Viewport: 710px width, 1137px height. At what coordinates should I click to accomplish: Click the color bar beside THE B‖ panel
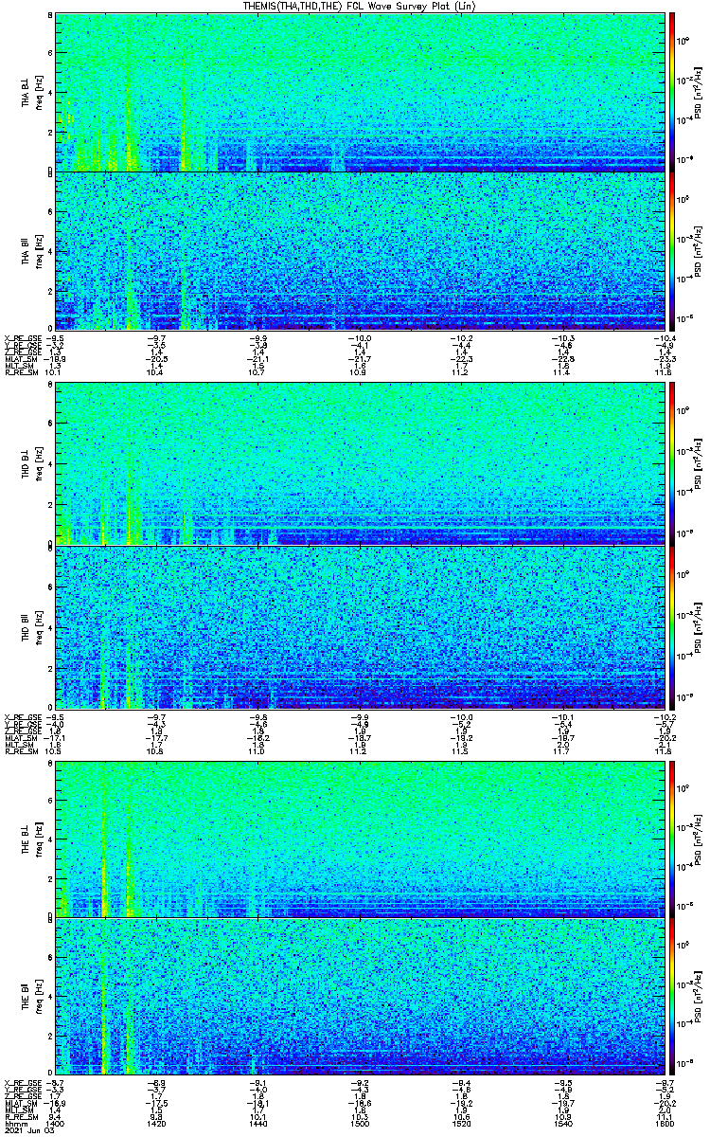tap(673, 998)
